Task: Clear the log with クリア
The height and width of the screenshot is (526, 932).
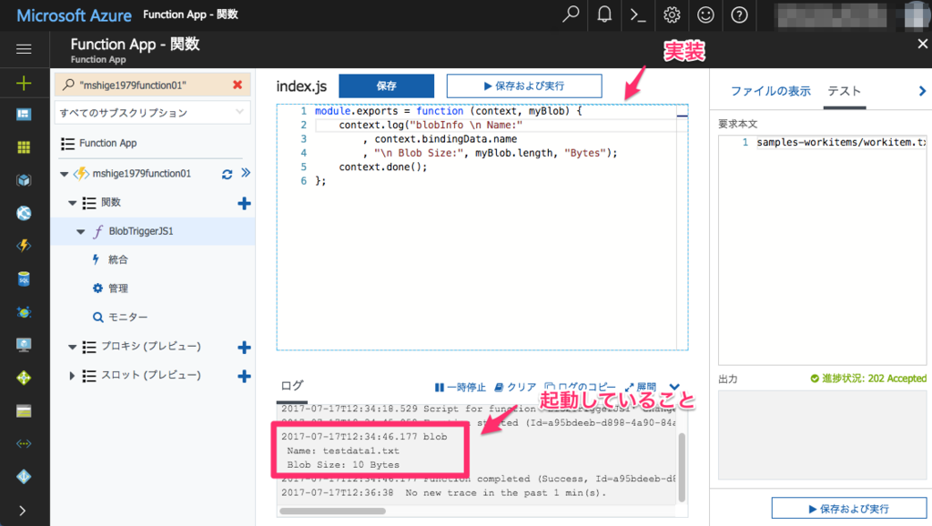Action: (515, 388)
